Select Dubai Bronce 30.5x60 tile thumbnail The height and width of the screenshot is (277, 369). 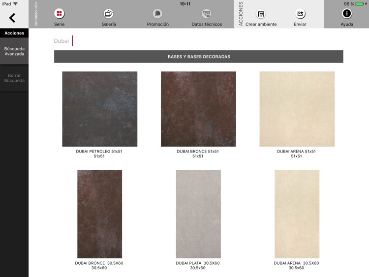pyautogui.click(x=99, y=214)
